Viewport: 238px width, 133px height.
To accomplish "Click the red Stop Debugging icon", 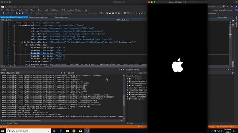I will click(x=139, y=13).
